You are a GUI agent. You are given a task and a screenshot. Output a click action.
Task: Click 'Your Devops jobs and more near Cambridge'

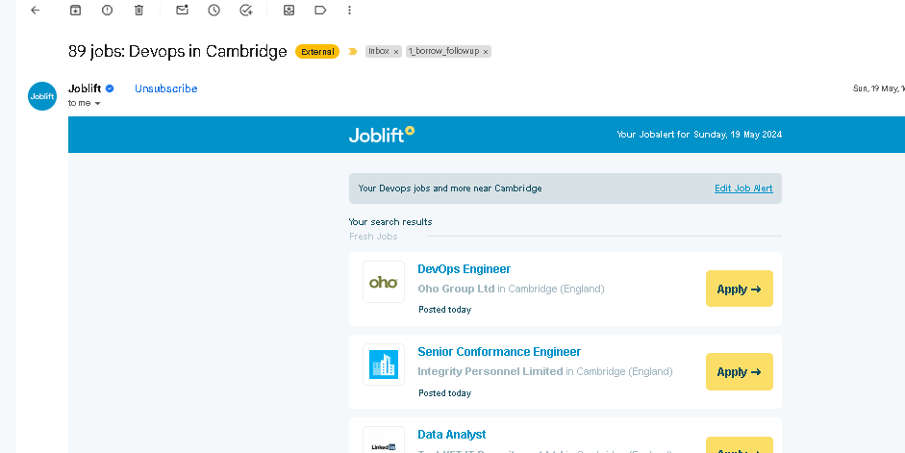[449, 189]
